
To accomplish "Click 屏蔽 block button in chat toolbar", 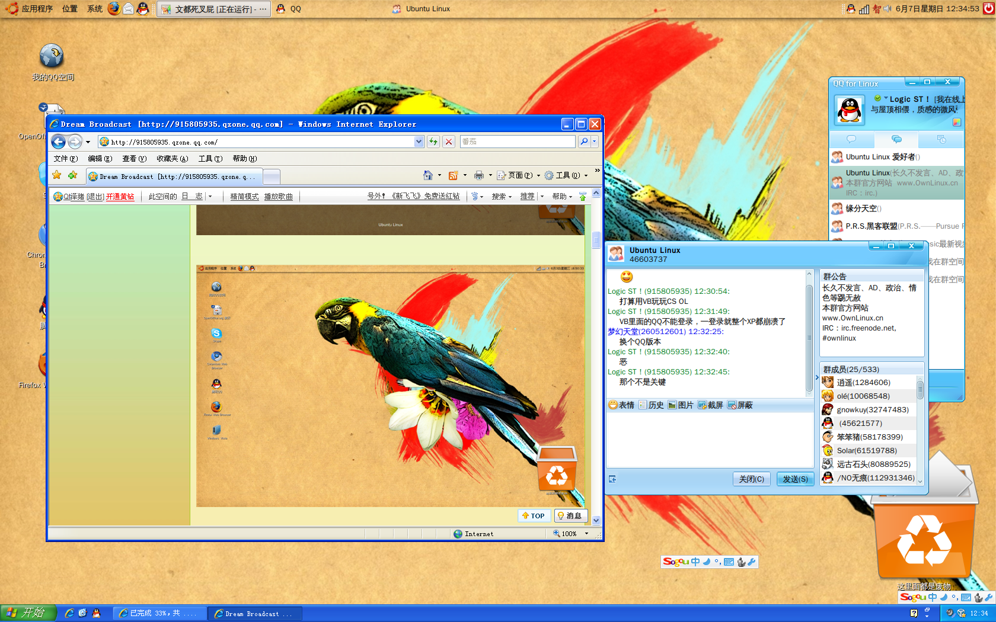I will click(x=740, y=405).
